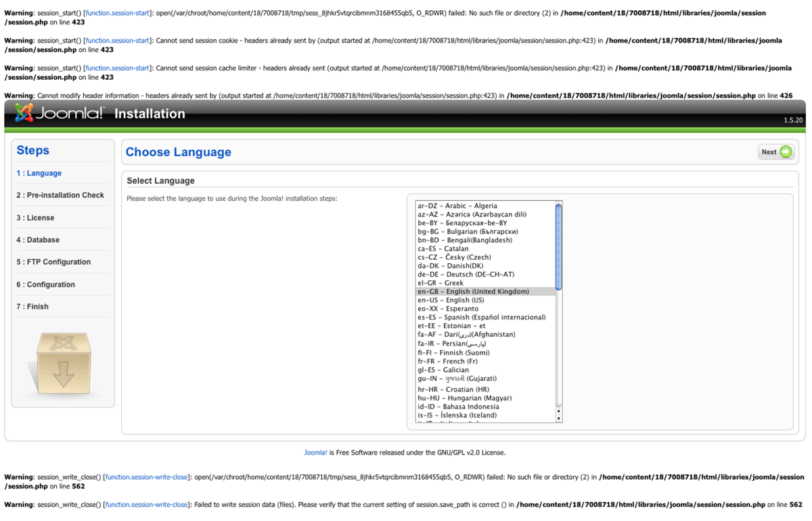
Task: Choose 'de-DE - Deutsch (DE-CH-AT)' language
Action: (x=485, y=274)
